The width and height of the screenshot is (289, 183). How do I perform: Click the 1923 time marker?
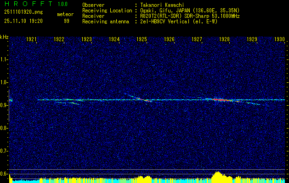click(x=87, y=39)
